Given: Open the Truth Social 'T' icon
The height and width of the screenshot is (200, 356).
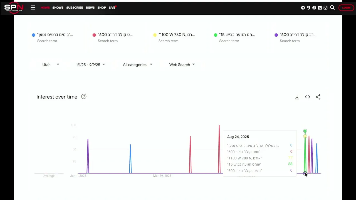Looking at the screenshot, I should pos(320,8).
